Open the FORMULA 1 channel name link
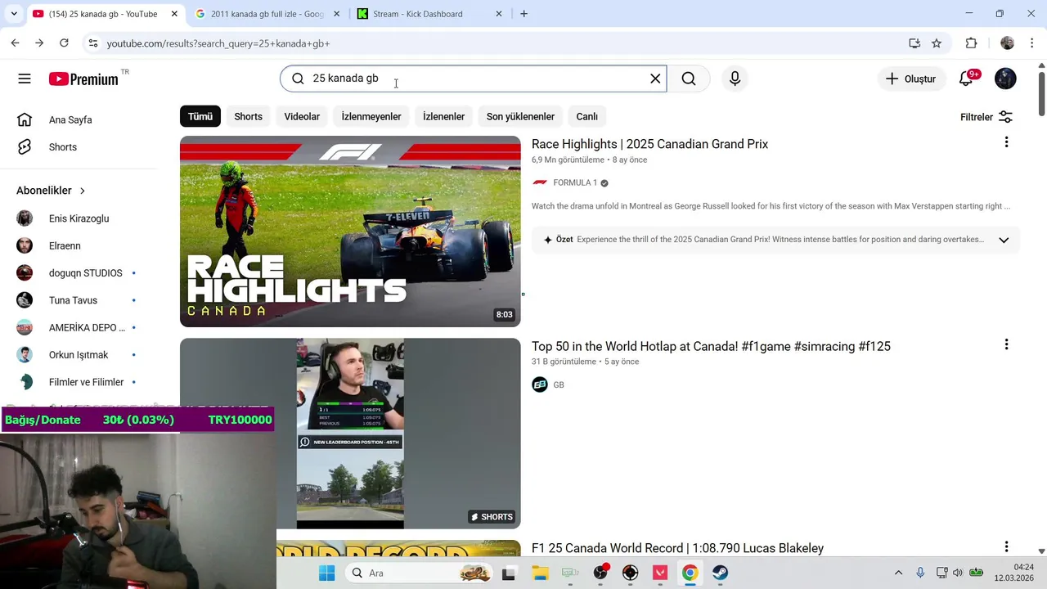The width and height of the screenshot is (1047, 589). 575,182
